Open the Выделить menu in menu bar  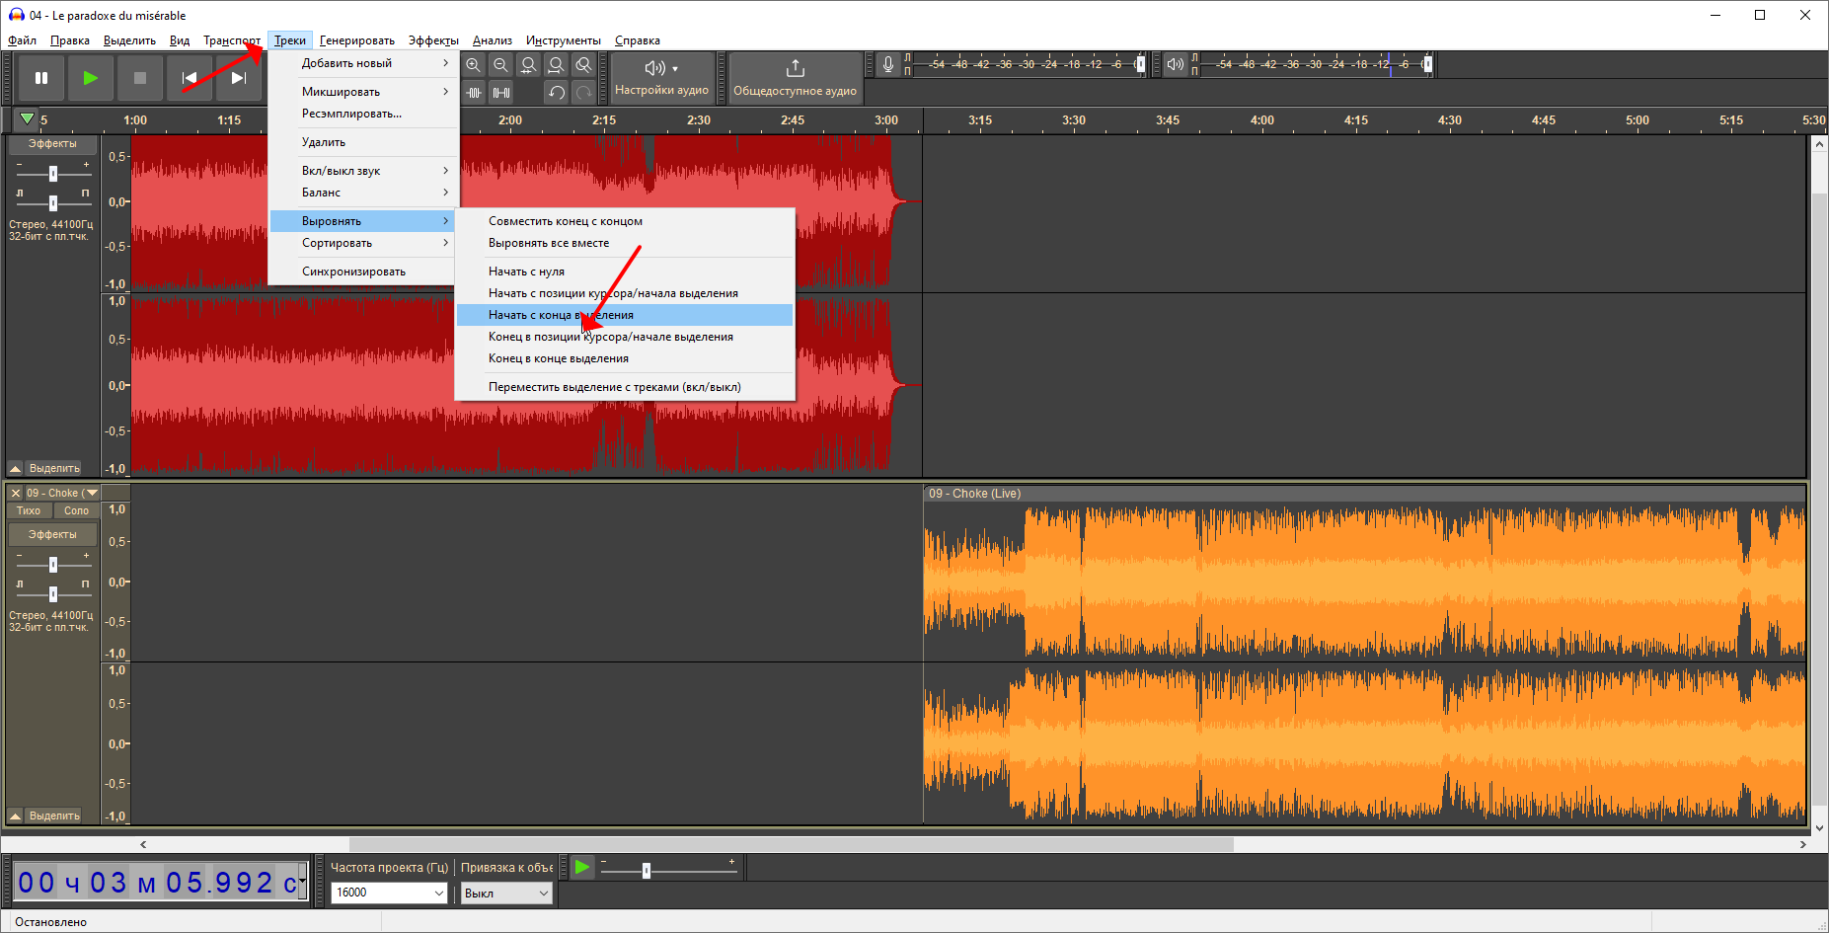[129, 40]
